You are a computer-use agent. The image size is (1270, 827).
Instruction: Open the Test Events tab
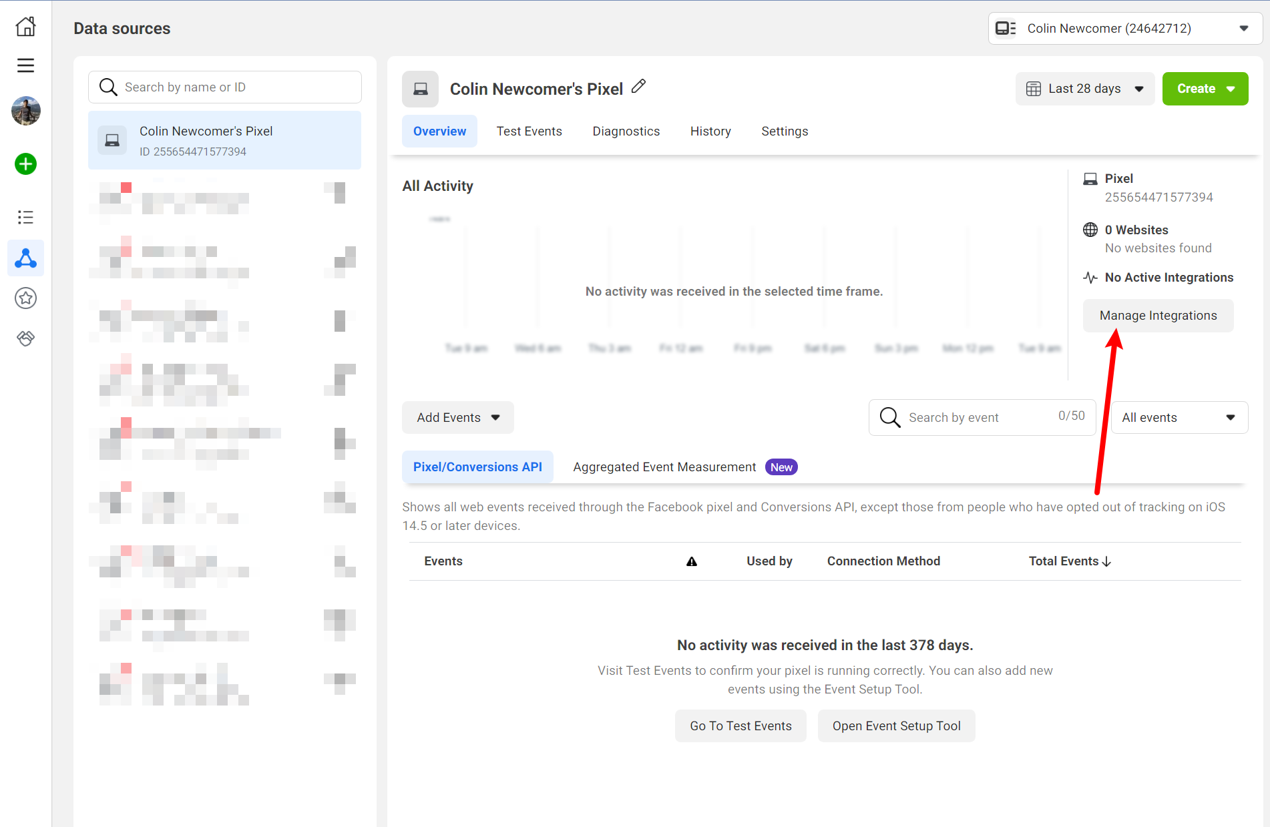coord(529,131)
